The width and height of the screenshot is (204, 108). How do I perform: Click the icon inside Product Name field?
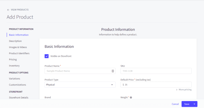tap(113, 71)
